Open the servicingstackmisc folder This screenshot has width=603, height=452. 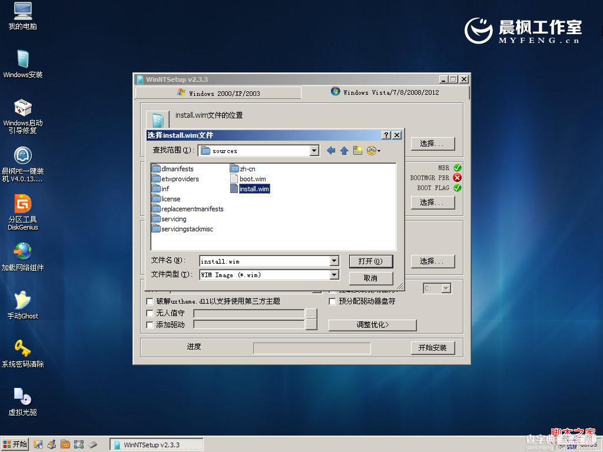click(x=183, y=229)
